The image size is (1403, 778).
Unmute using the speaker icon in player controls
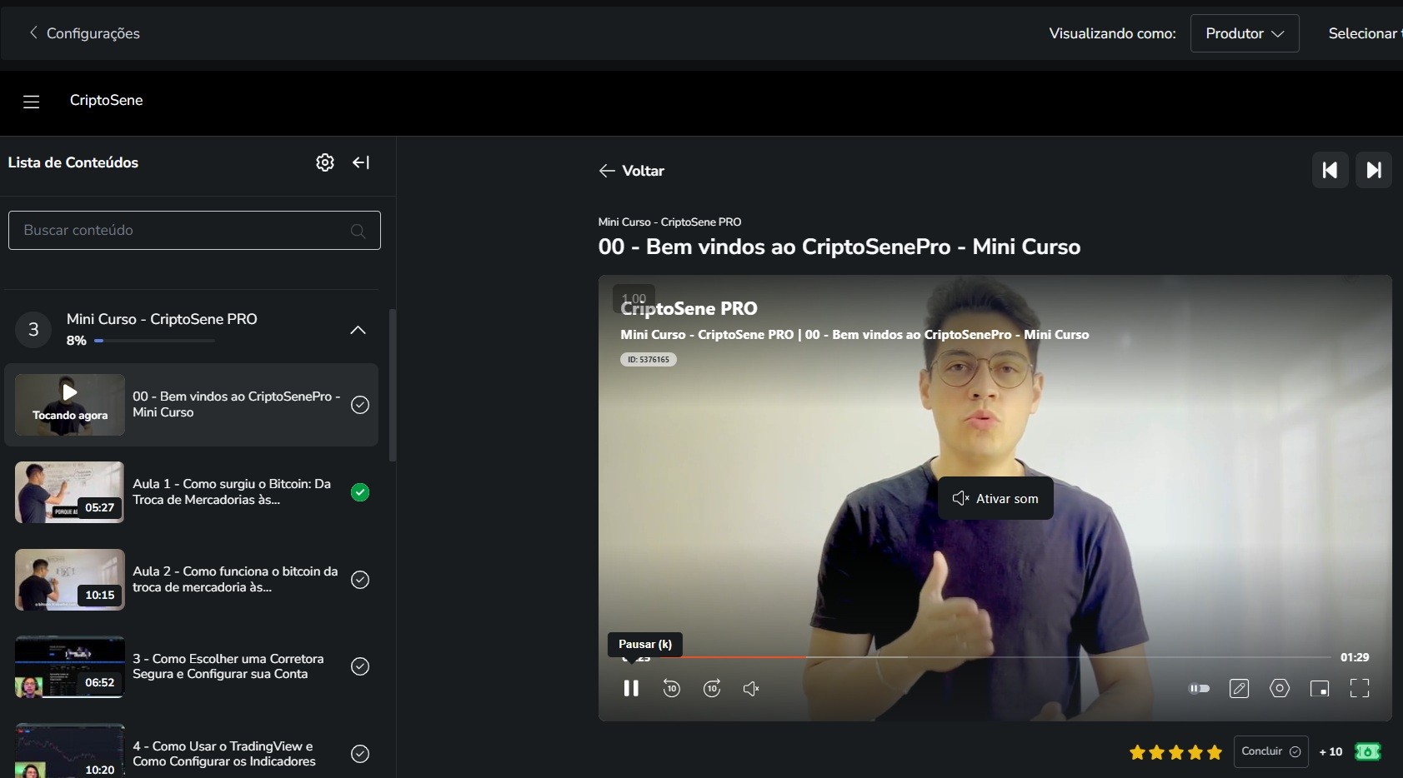pos(751,688)
